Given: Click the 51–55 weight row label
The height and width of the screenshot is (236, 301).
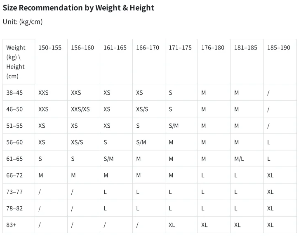Looking at the screenshot, I should (x=14, y=126).
